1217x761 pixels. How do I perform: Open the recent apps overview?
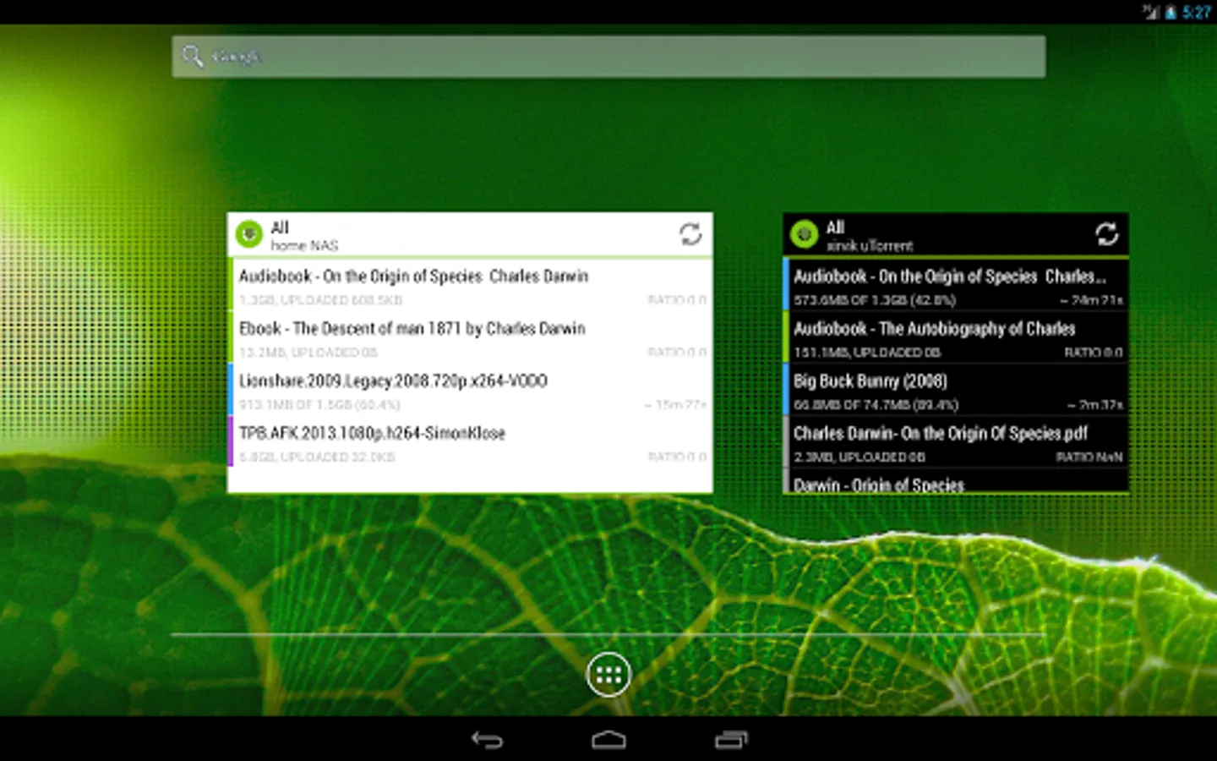click(731, 740)
